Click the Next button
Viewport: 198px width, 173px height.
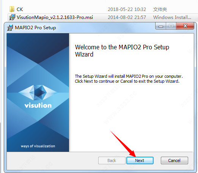click(140, 160)
